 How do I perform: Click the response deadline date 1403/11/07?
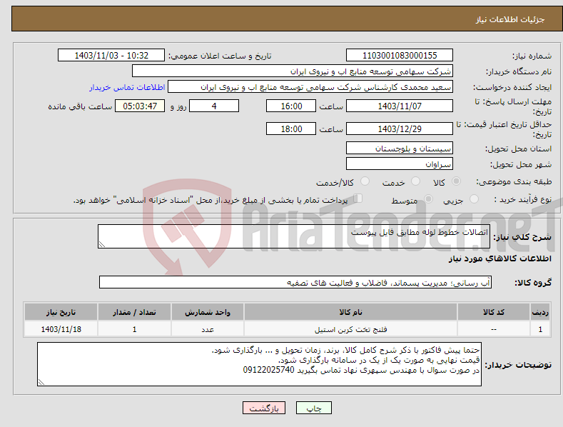400,106
